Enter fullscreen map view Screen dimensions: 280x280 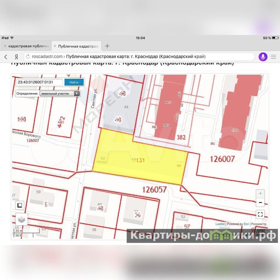click(260, 214)
